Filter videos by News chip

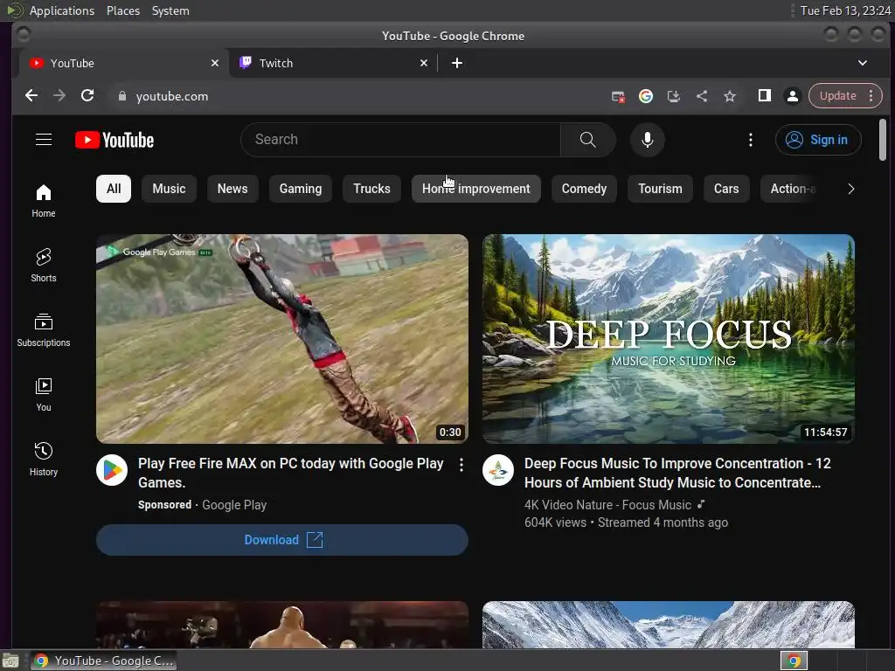click(232, 189)
